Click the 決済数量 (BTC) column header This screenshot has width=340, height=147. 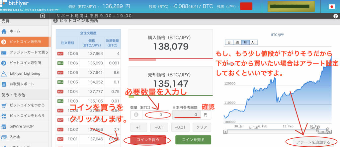[112, 43]
